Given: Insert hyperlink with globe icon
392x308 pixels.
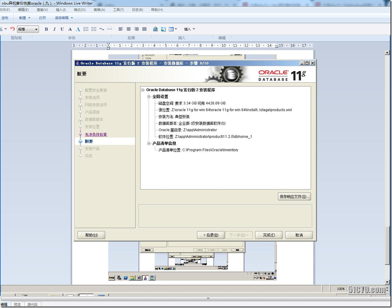Looking at the screenshot, I should [x=155, y=29].
